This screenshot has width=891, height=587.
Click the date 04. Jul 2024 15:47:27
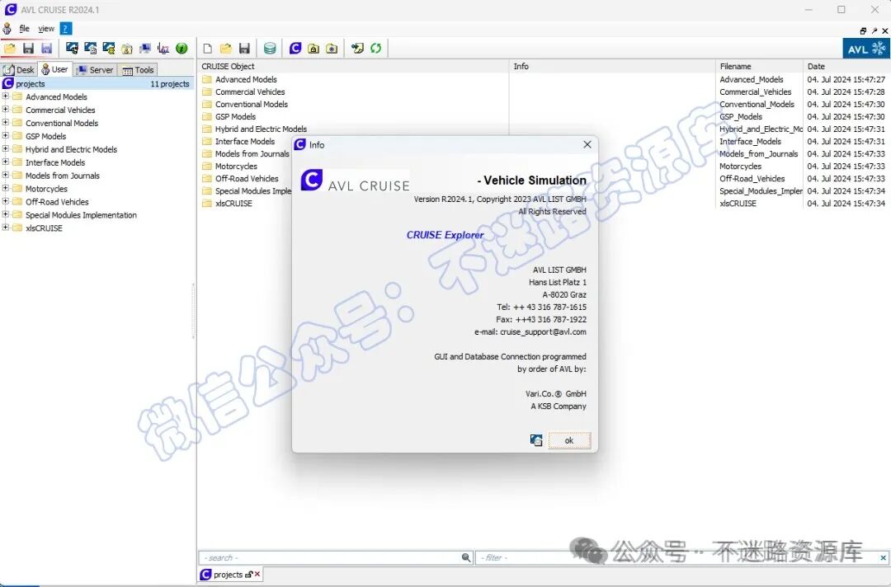[x=846, y=79]
